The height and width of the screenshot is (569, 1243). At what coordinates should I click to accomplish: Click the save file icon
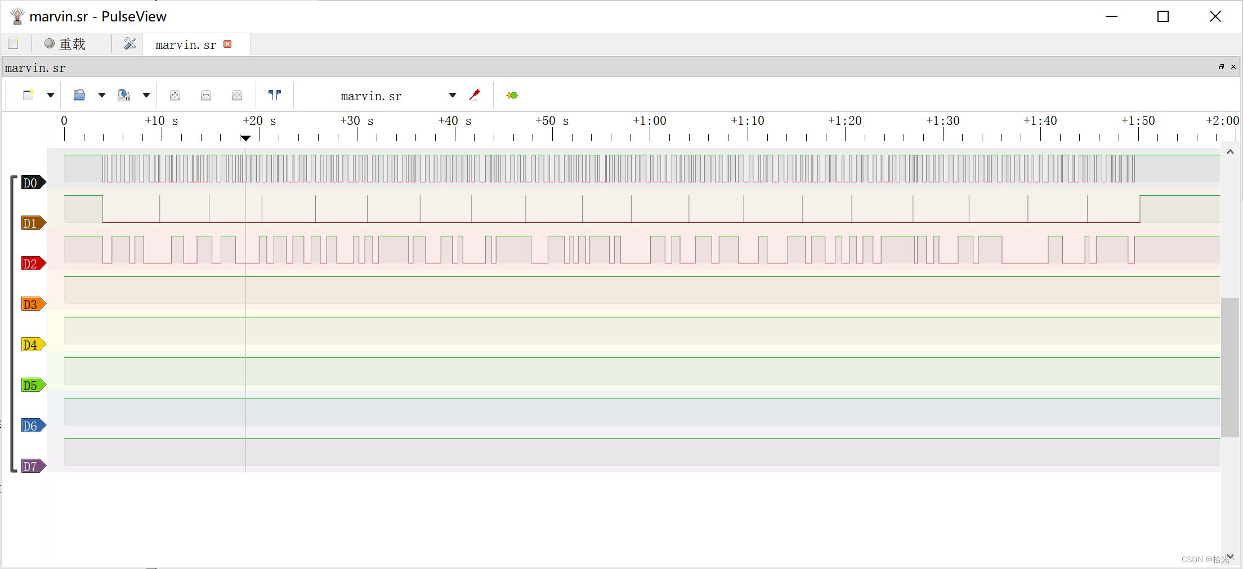click(x=124, y=95)
